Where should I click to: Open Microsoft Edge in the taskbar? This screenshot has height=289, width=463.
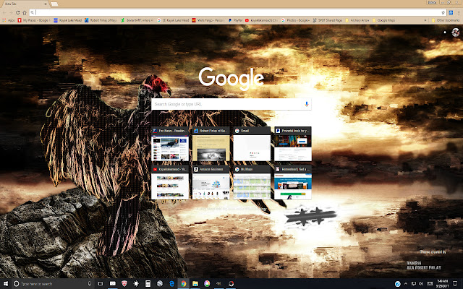coord(171,284)
